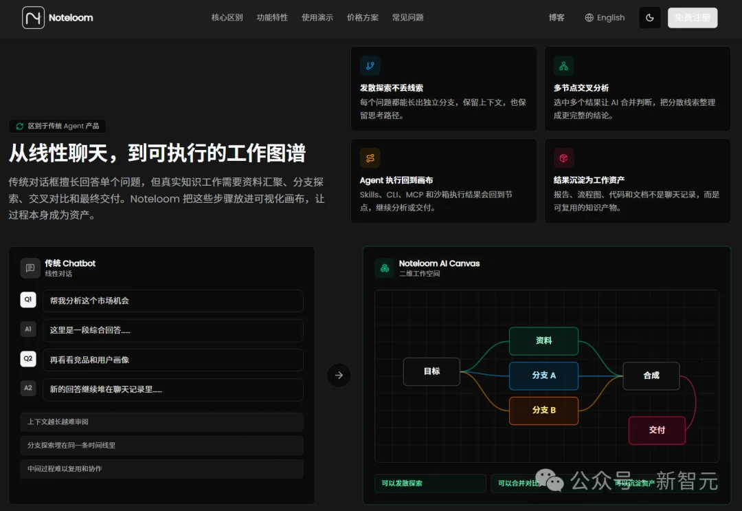Switch language to English
742x511 pixels.
611,17
